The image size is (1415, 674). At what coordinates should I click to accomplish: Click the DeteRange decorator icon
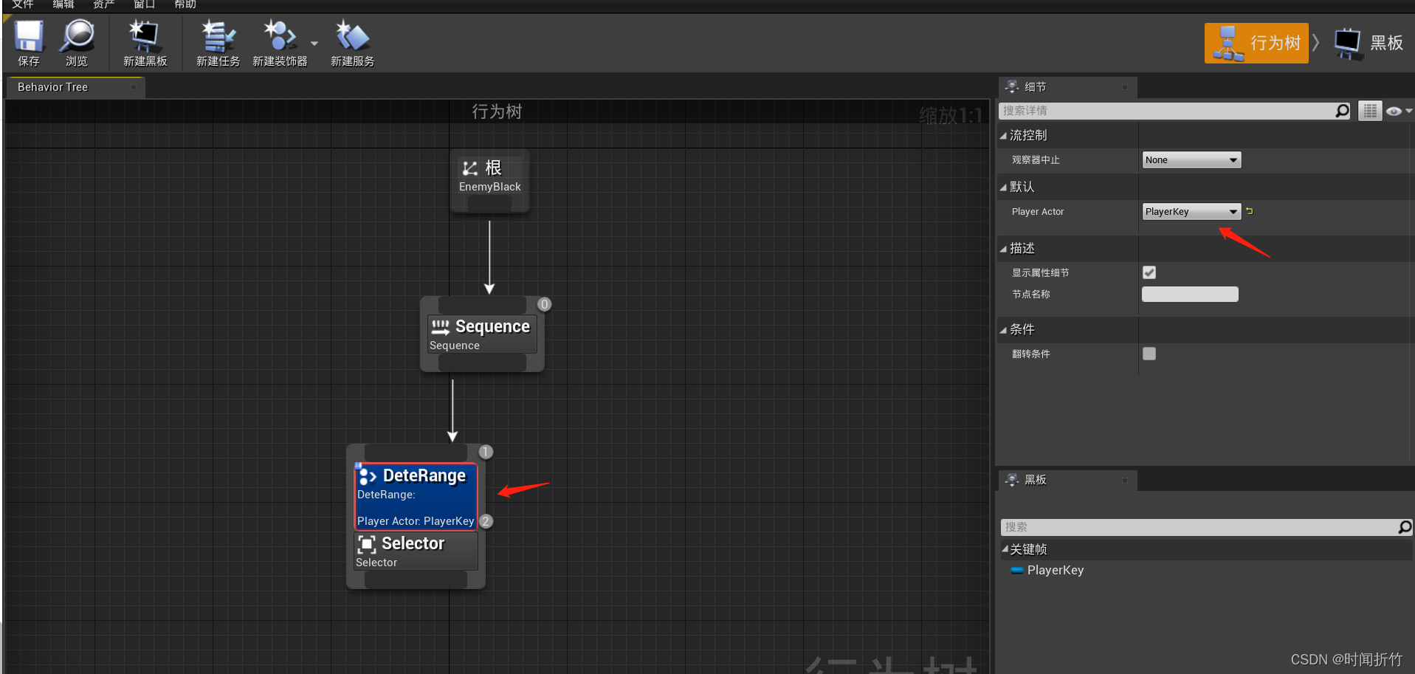pyautogui.click(x=368, y=476)
